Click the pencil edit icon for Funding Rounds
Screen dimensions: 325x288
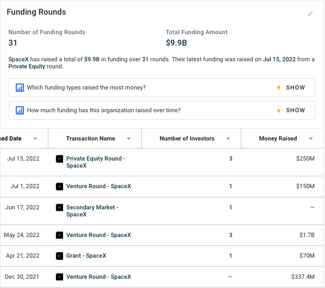click(x=310, y=14)
